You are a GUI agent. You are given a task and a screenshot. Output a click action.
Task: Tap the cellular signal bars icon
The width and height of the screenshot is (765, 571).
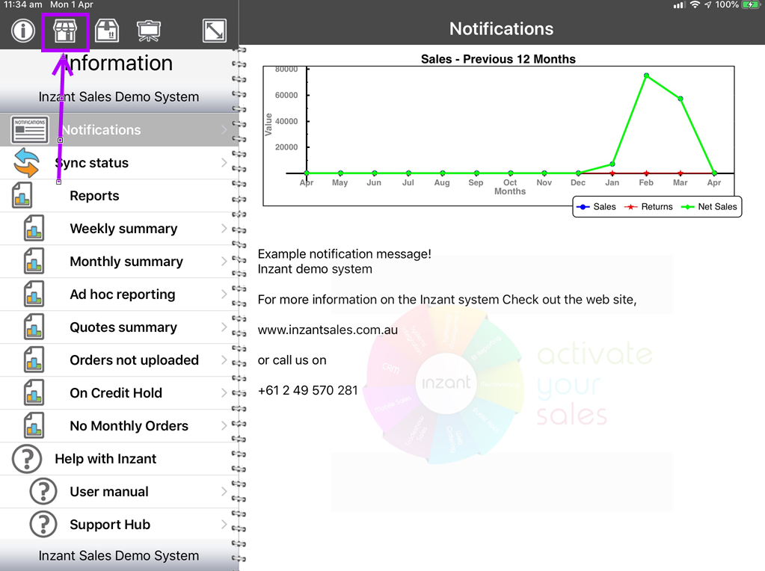pyautogui.click(x=679, y=5)
